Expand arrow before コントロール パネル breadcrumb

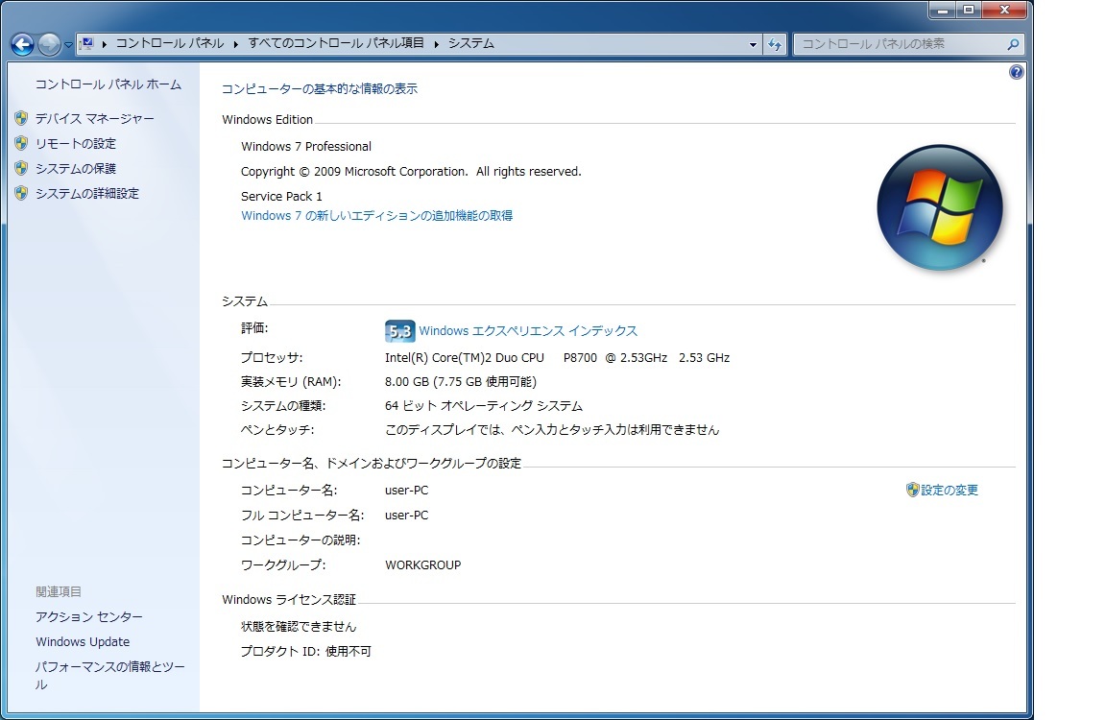coord(105,44)
